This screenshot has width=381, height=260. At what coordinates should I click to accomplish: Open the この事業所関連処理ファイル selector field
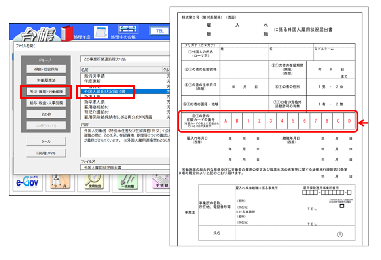(125, 59)
